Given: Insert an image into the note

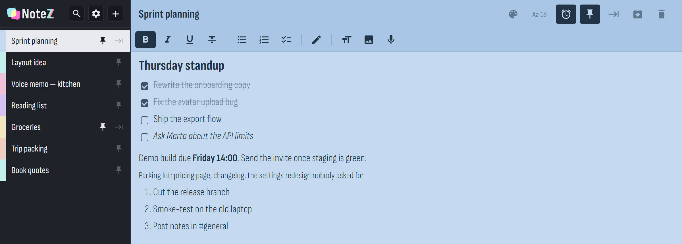Looking at the screenshot, I should 369,40.
